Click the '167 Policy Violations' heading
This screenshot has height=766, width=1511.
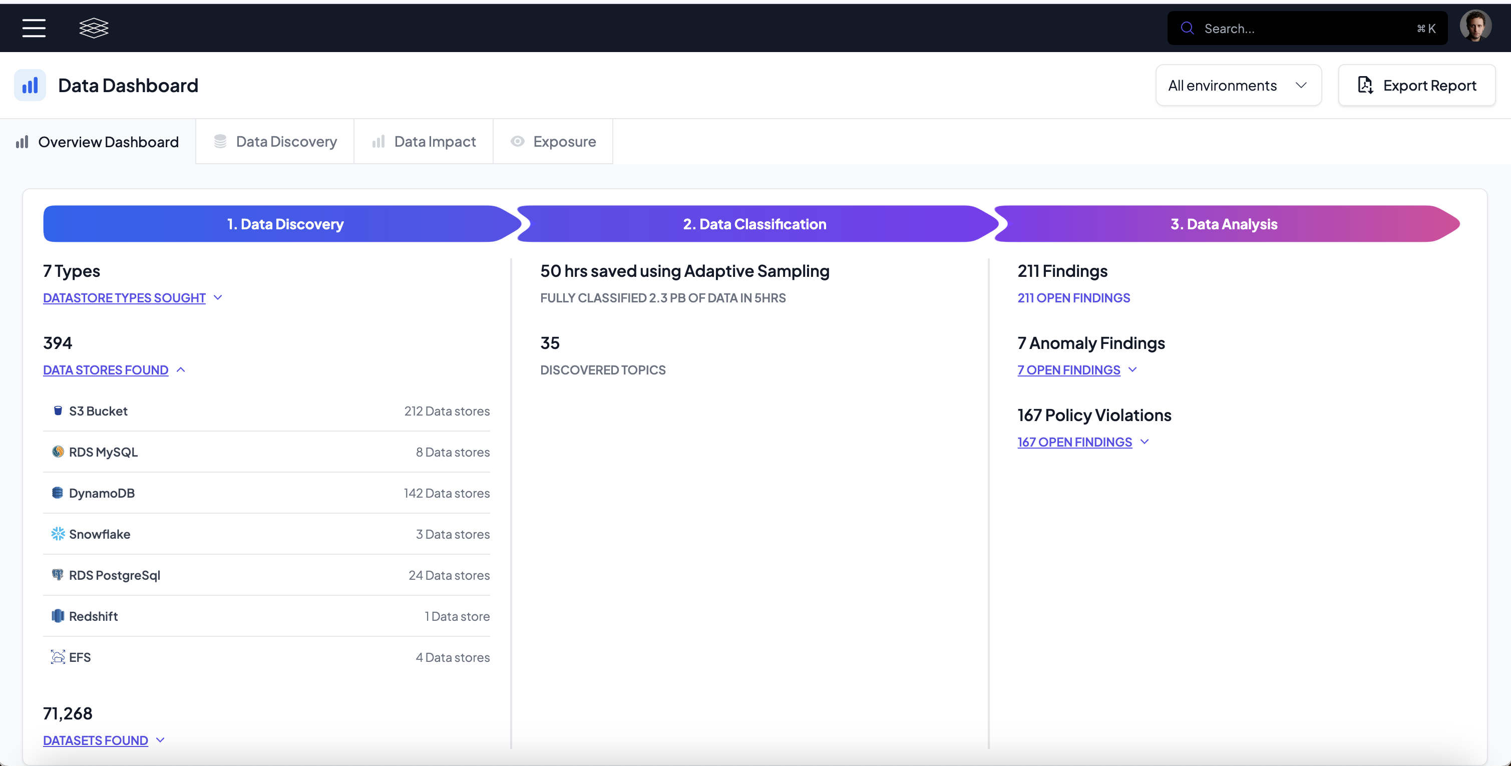pos(1094,415)
